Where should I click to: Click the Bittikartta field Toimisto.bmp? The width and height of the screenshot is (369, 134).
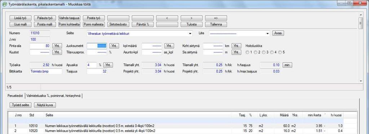pyautogui.click(x=46, y=71)
